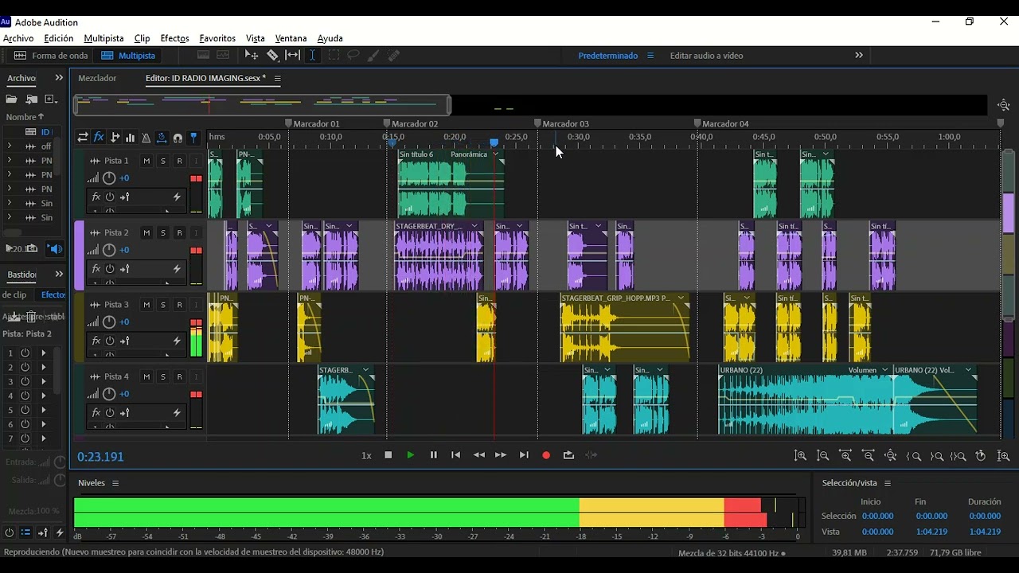Toggle loop playback

(x=568, y=455)
